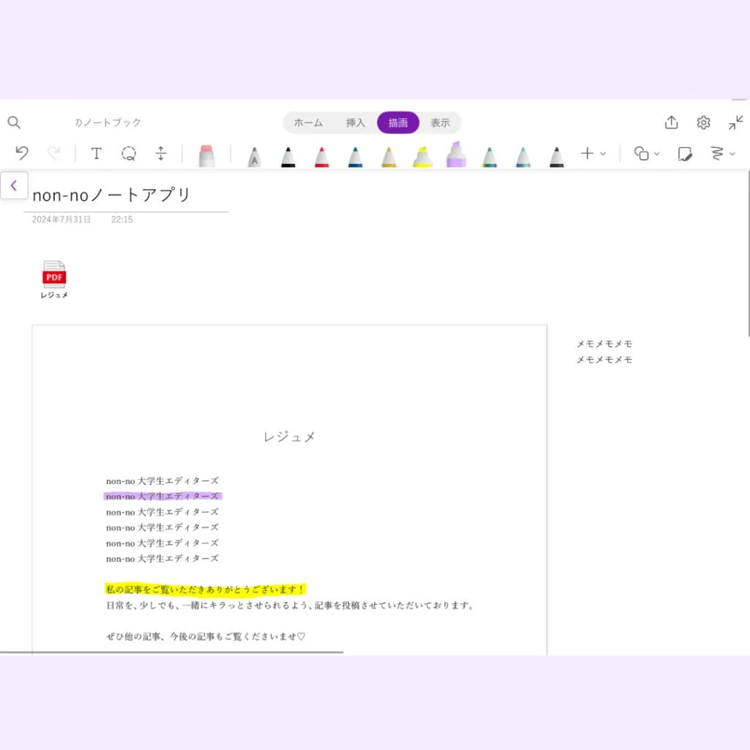Open the ink stroke style tool
Image resolution: width=750 pixels, height=750 pixels.
[717, 153]
